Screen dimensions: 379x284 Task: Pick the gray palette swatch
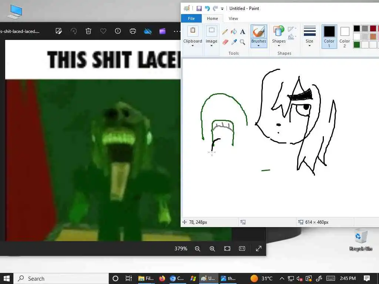point(365,28)
